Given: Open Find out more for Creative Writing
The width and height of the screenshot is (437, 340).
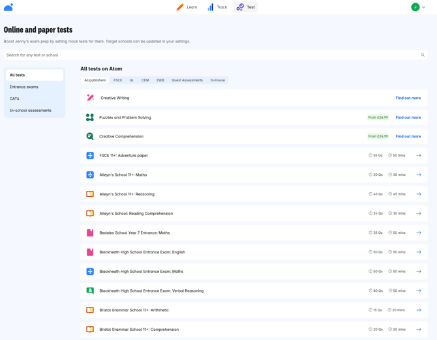Looking at the screenshot, I should point(408,98).
